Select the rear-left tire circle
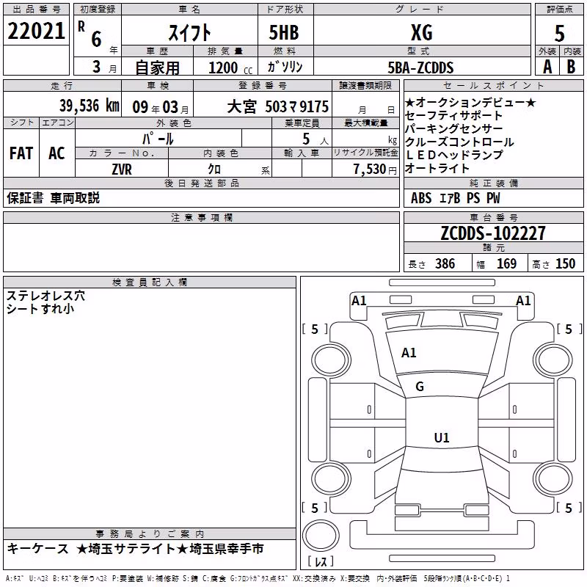The width and height of the screenshot is (587, 587). coord(330,479)
